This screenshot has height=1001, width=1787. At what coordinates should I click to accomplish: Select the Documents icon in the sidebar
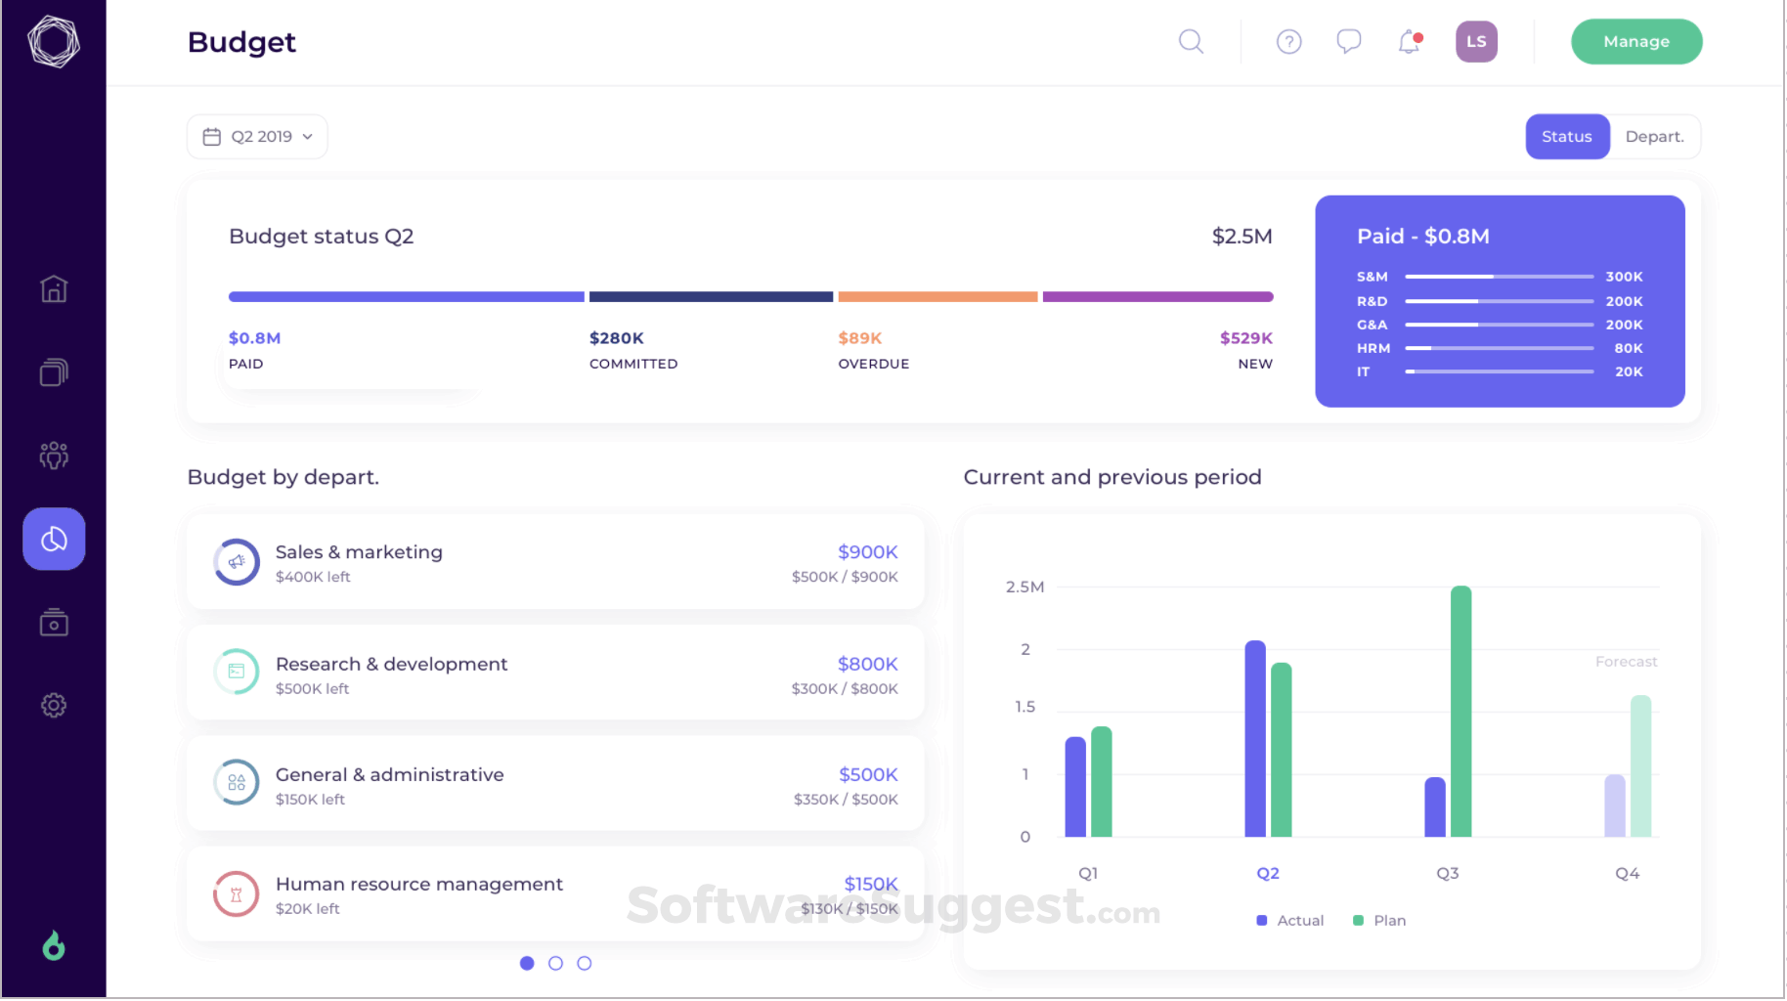click(x=54, y=371)
